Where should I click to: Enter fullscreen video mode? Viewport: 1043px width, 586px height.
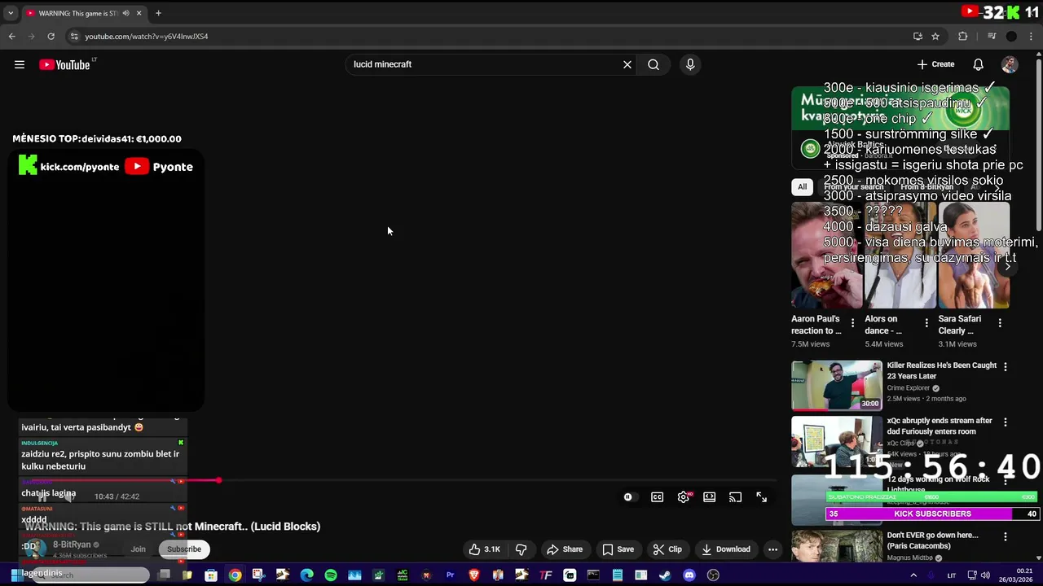tap(762, 496)
